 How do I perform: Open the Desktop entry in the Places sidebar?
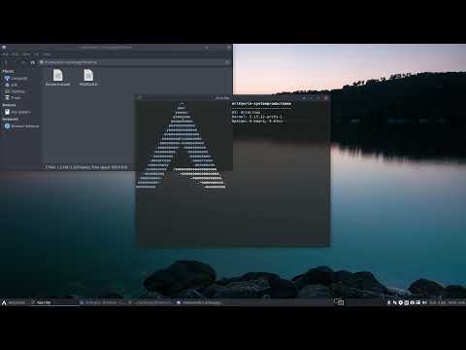(x=15, y=91)
